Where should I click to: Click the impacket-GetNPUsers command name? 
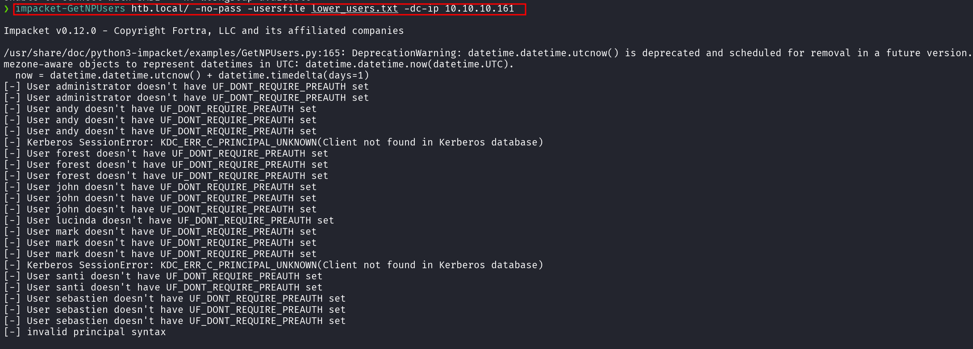[71, 9]
